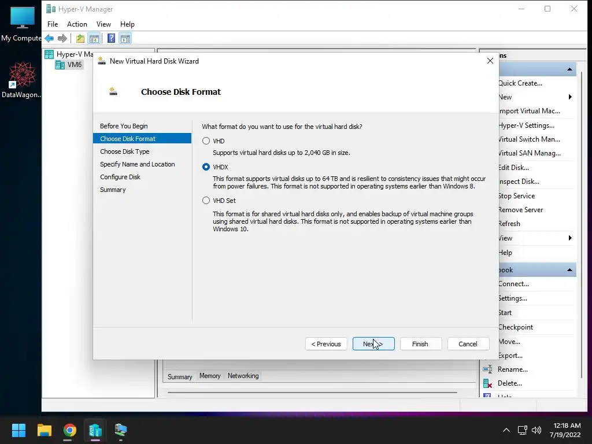This screenshot has height=444, width=592.
Task: Open the network status tray icon
Action: (x=523, y=430)
